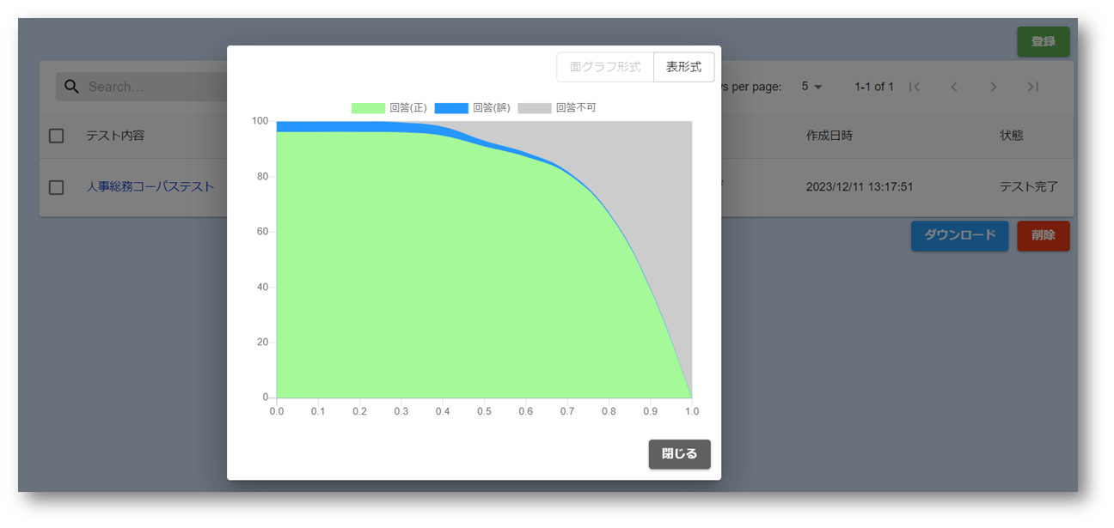Go to first page arrow icon

point(915,87)
